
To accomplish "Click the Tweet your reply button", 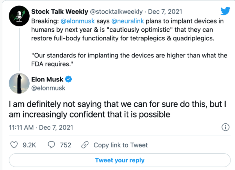I will click(119, 160).
